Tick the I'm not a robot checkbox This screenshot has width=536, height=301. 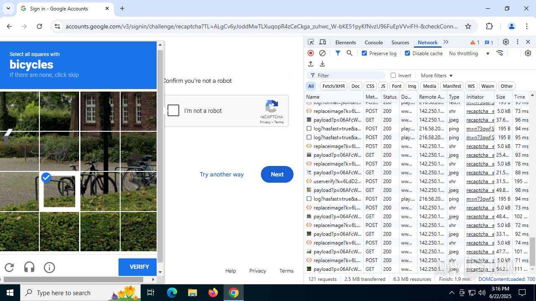173,110
